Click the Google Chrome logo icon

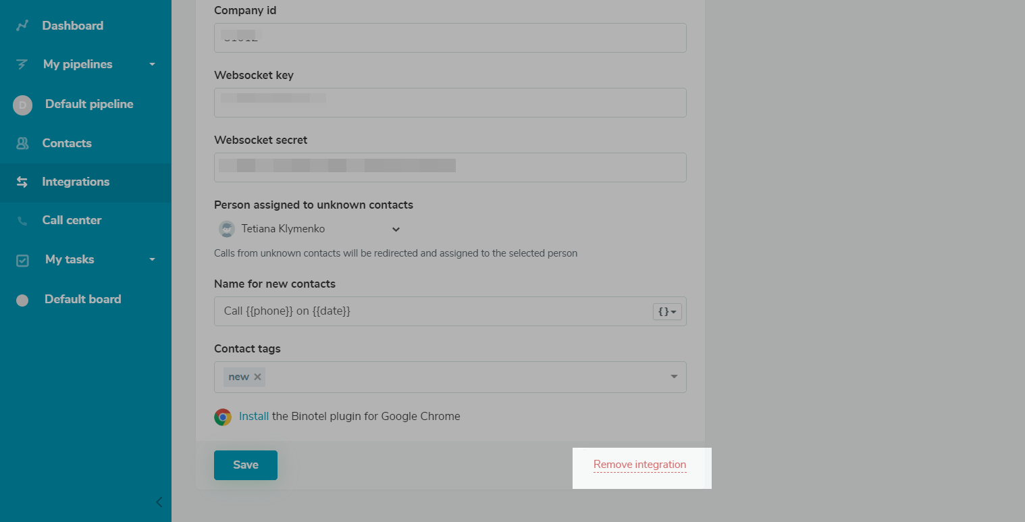[223, 417]
